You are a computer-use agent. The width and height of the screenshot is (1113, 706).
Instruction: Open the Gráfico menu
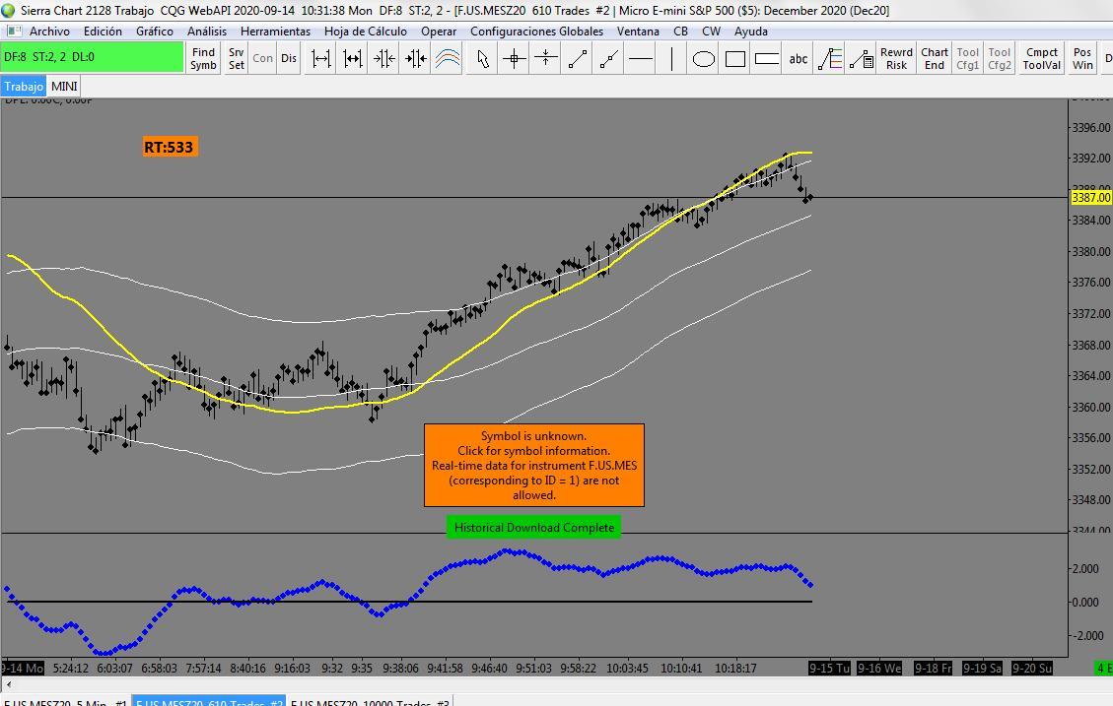pos(155,32)
